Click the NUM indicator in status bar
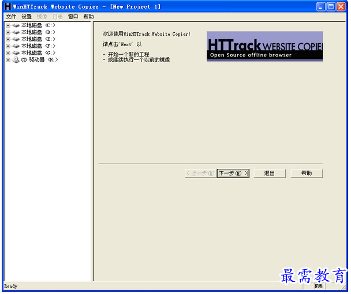351x294 pixels. click(319, 286)
